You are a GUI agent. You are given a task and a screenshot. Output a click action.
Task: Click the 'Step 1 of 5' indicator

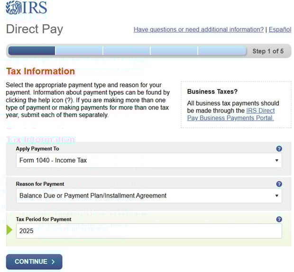coord(268,51)
